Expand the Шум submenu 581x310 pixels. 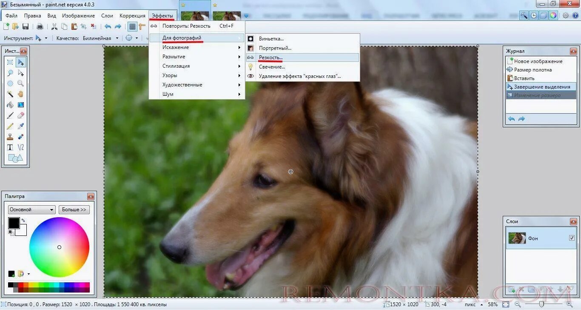[197, 94]
